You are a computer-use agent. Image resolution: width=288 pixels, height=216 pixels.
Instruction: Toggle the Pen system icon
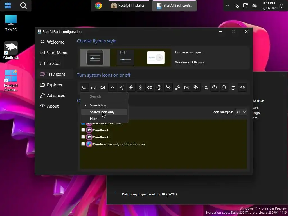[x=177, y=87]
